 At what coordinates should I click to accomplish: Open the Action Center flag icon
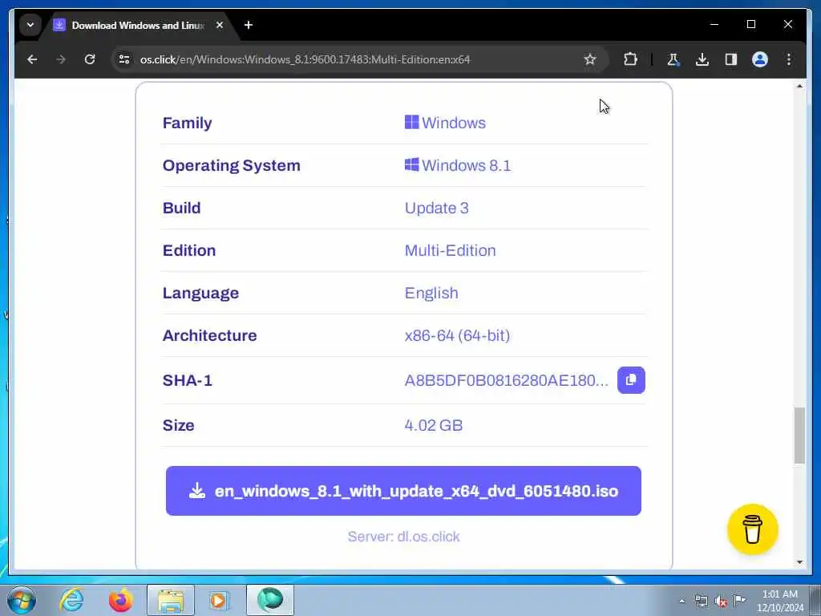click(739, 600)
